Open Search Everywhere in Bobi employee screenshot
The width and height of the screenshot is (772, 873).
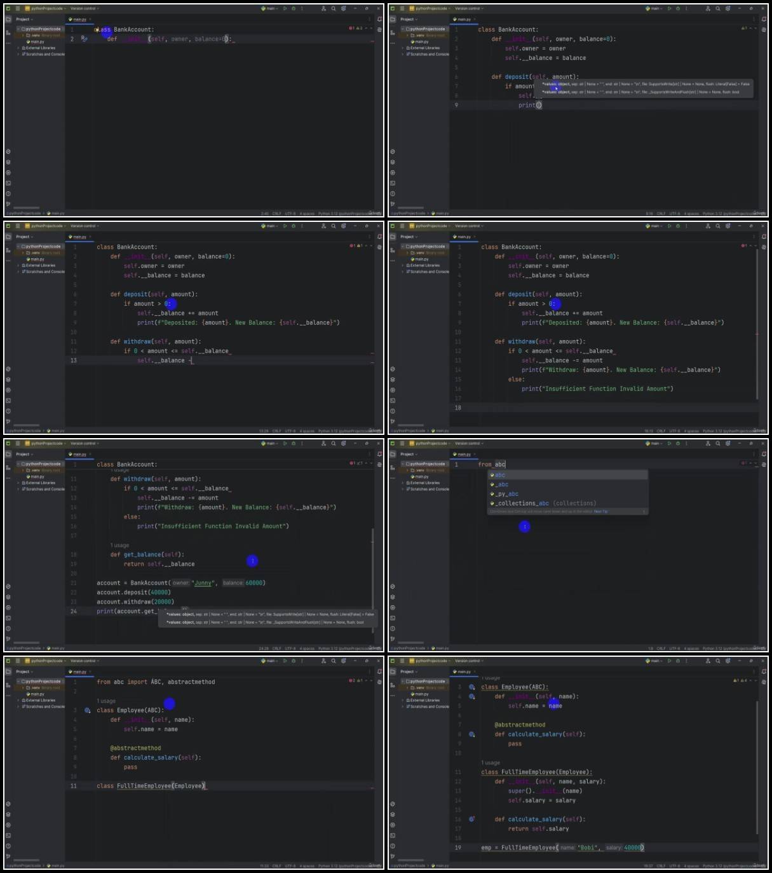(718, 661)
